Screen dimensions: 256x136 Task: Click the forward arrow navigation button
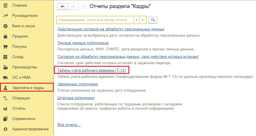[x=73, y=7]
